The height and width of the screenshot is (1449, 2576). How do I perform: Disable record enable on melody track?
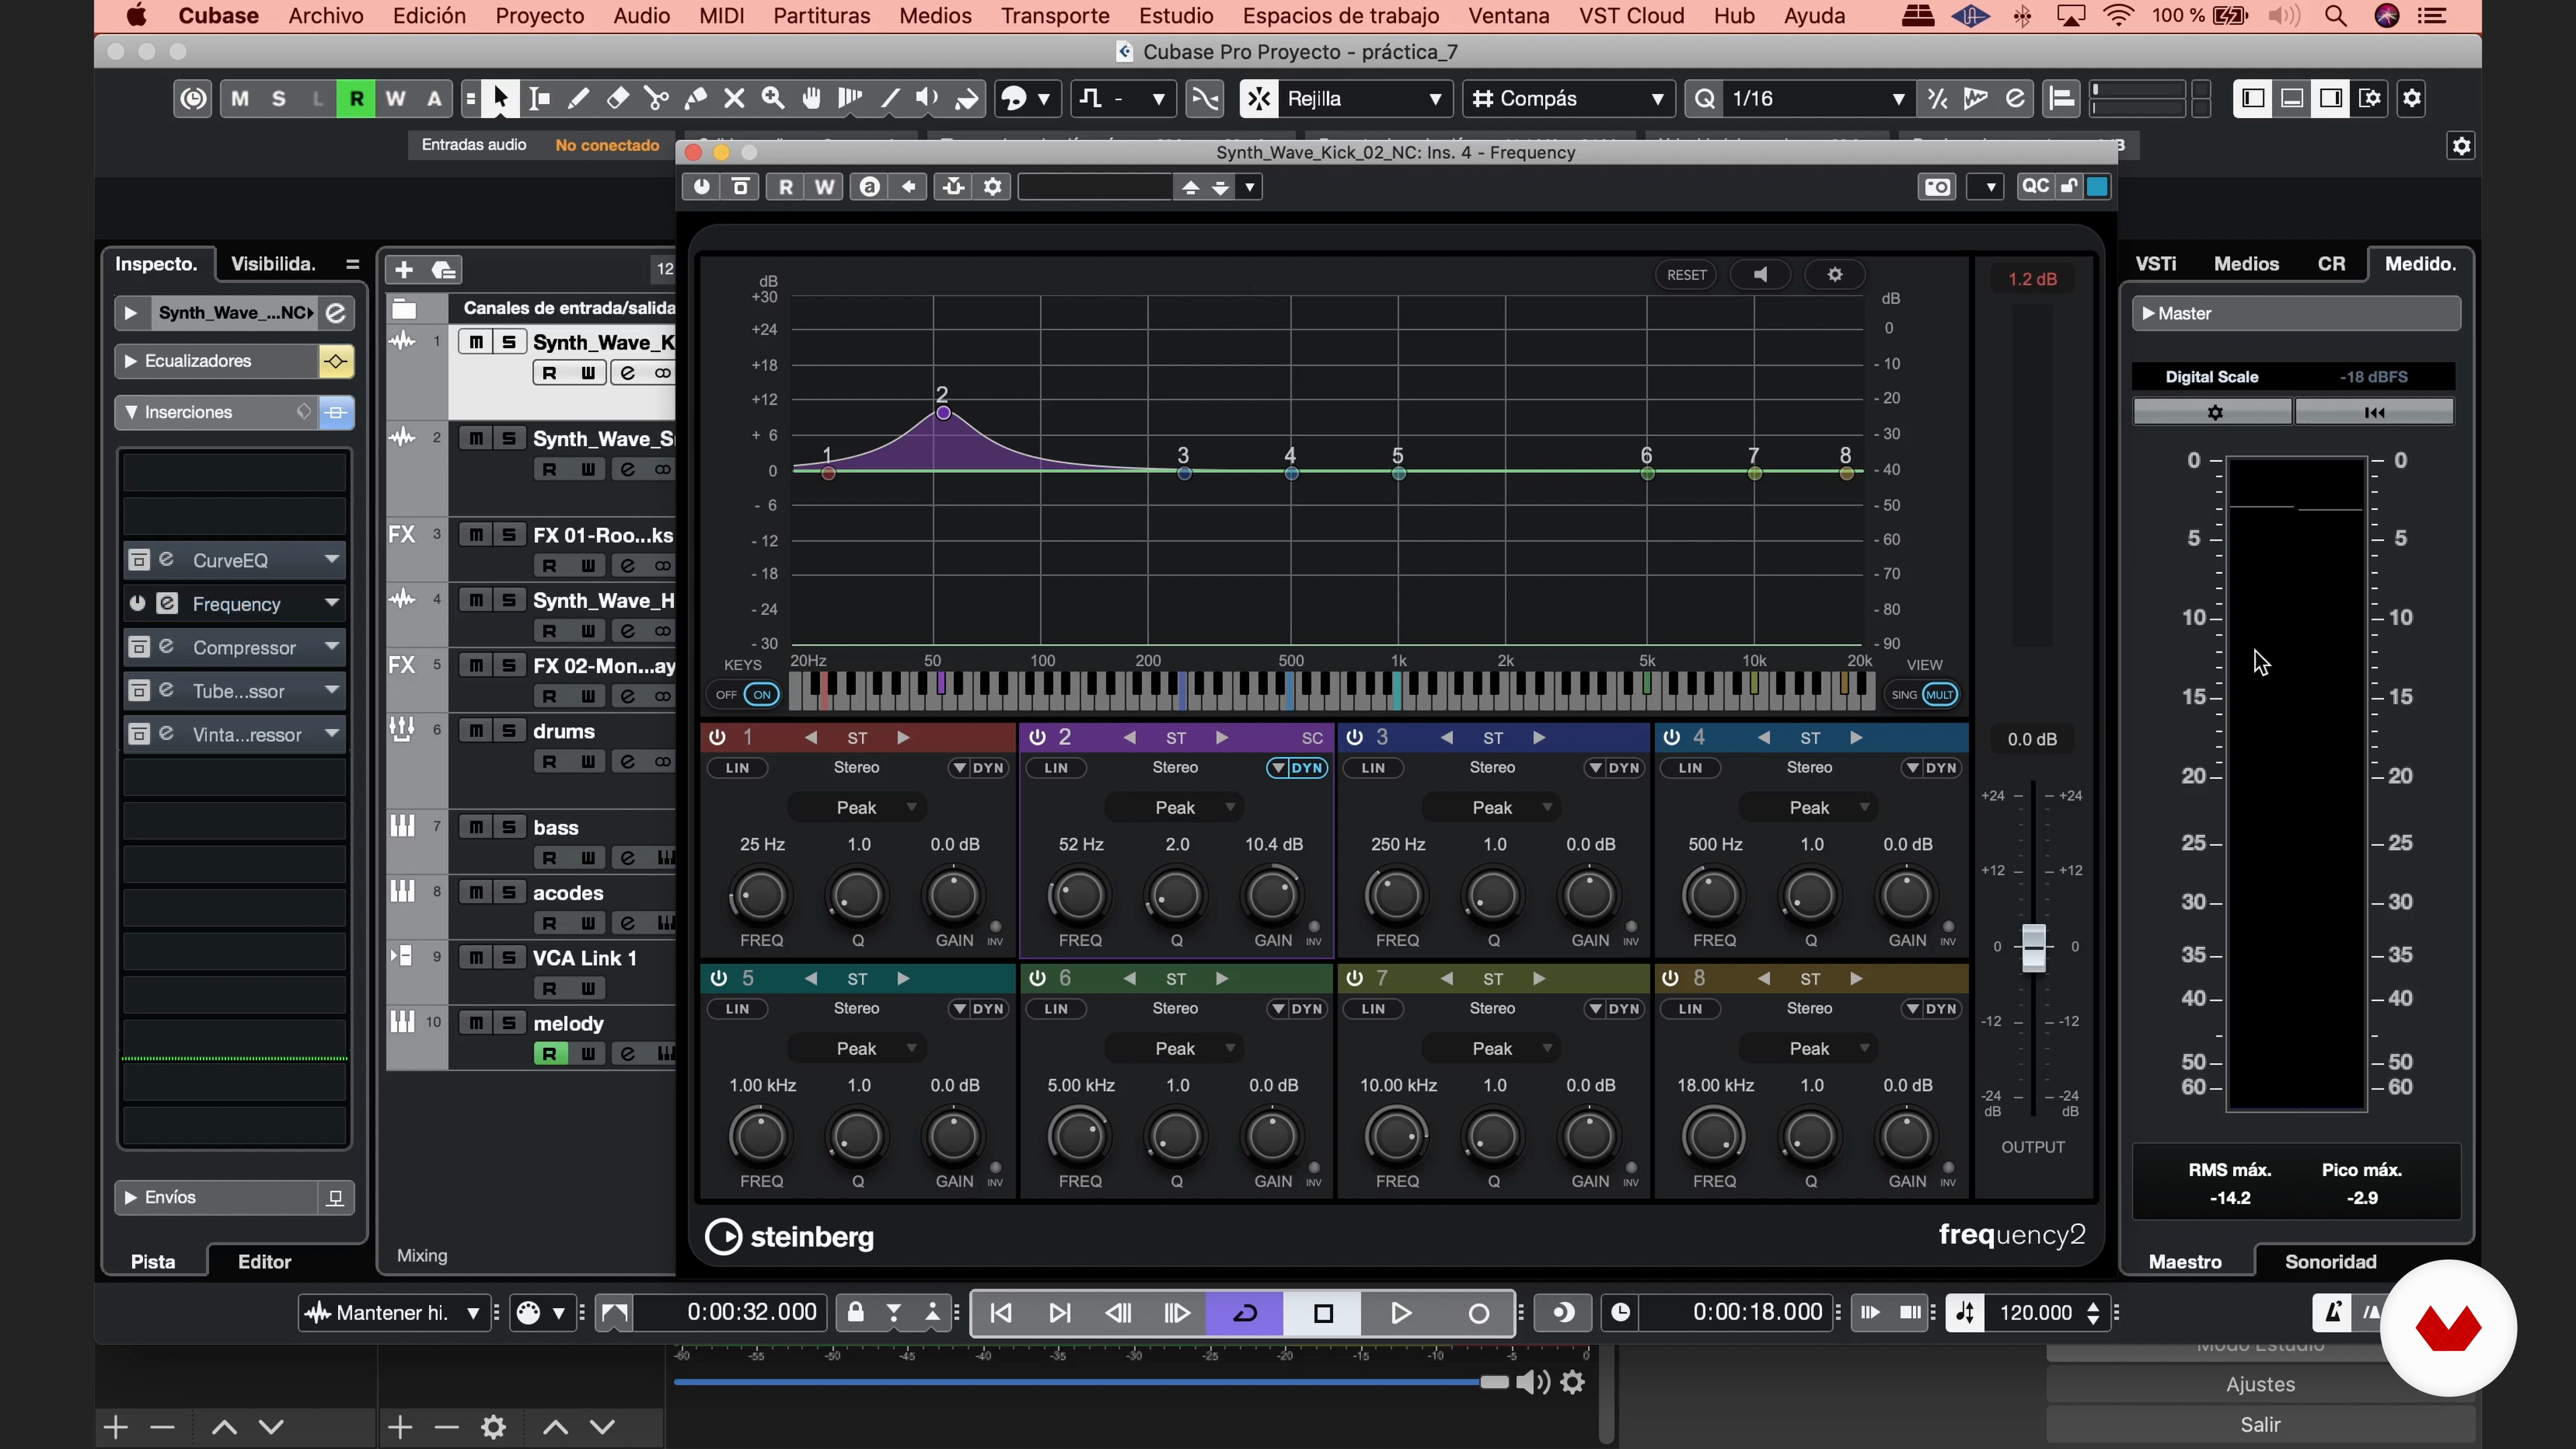(x=549, y=1053)
